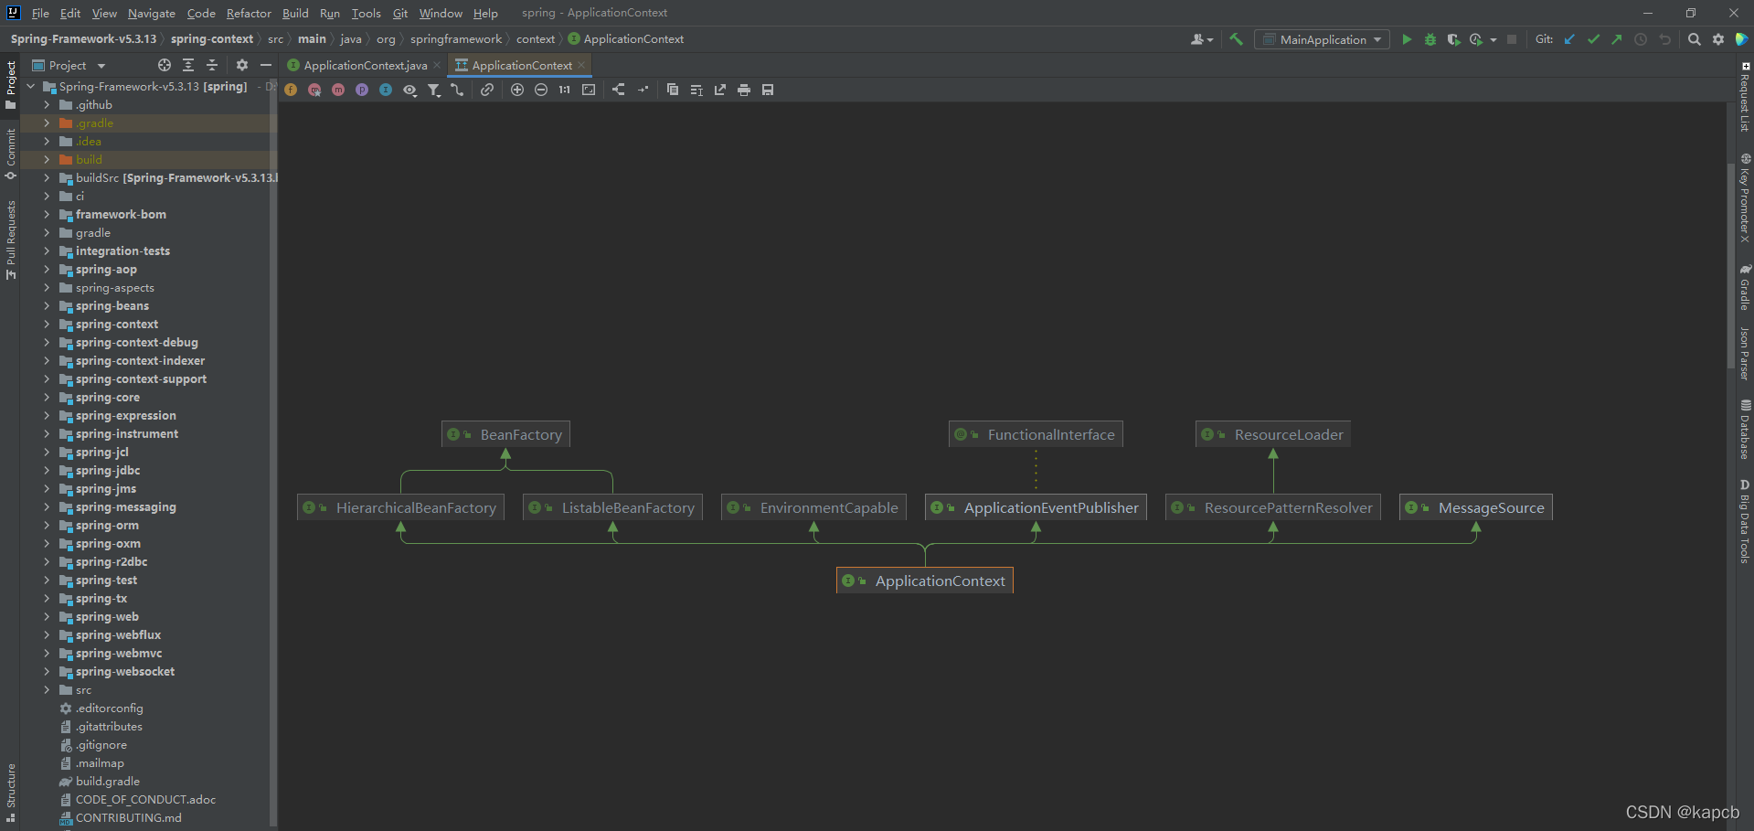Select BeanFactory node in diagram
Image resolution: width=1754 pixels, height=831 pixels.
pos(505,434)
